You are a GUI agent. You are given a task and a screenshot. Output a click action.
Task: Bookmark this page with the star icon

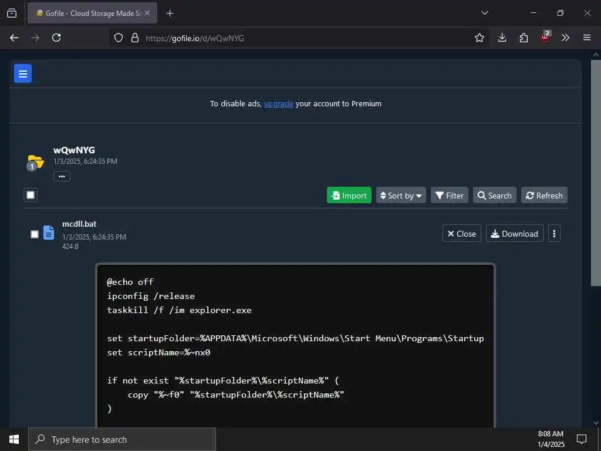point(479,38)
